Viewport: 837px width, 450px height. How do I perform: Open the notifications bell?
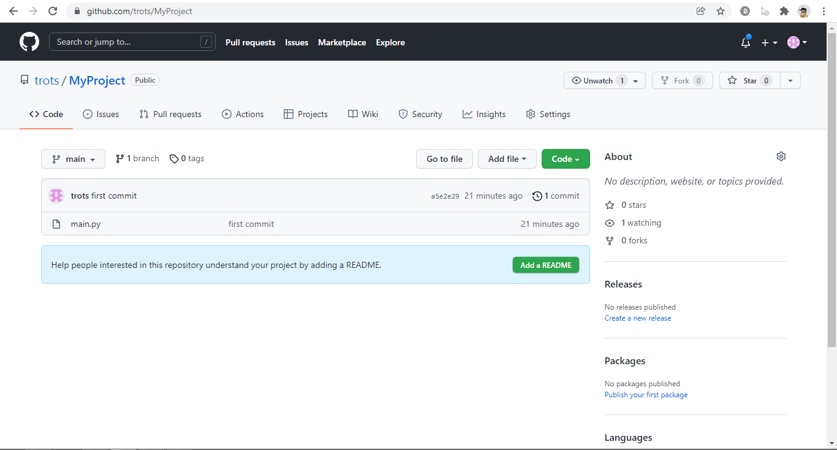[746, 42]
